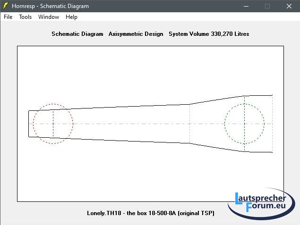
Task: Open the Tools menu
Action: (x=26, y=17)
